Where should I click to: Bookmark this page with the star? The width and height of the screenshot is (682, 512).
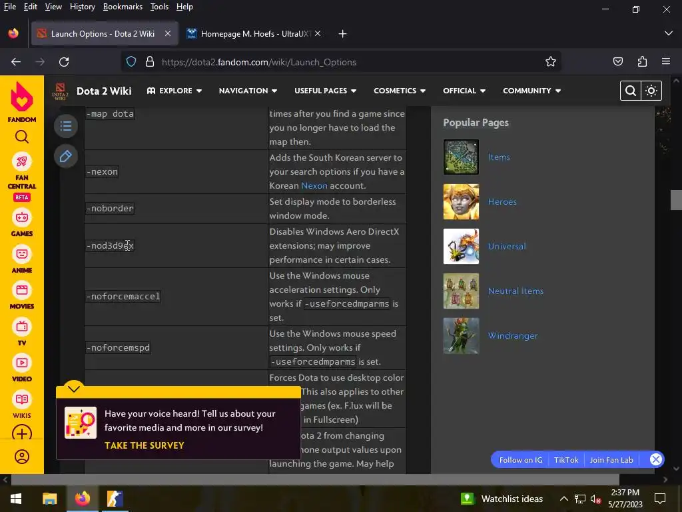pyautogui.click(x=551, y=62)
